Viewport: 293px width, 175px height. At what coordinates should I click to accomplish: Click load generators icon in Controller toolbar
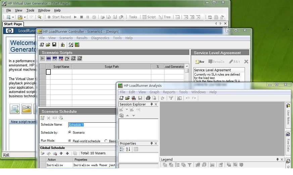pos(63,45)
